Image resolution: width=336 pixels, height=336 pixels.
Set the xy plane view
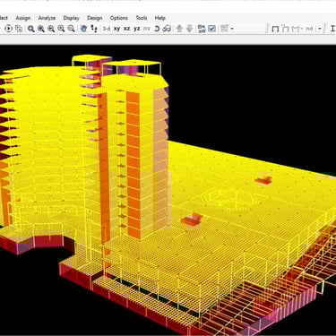click(x=116, y=29)
